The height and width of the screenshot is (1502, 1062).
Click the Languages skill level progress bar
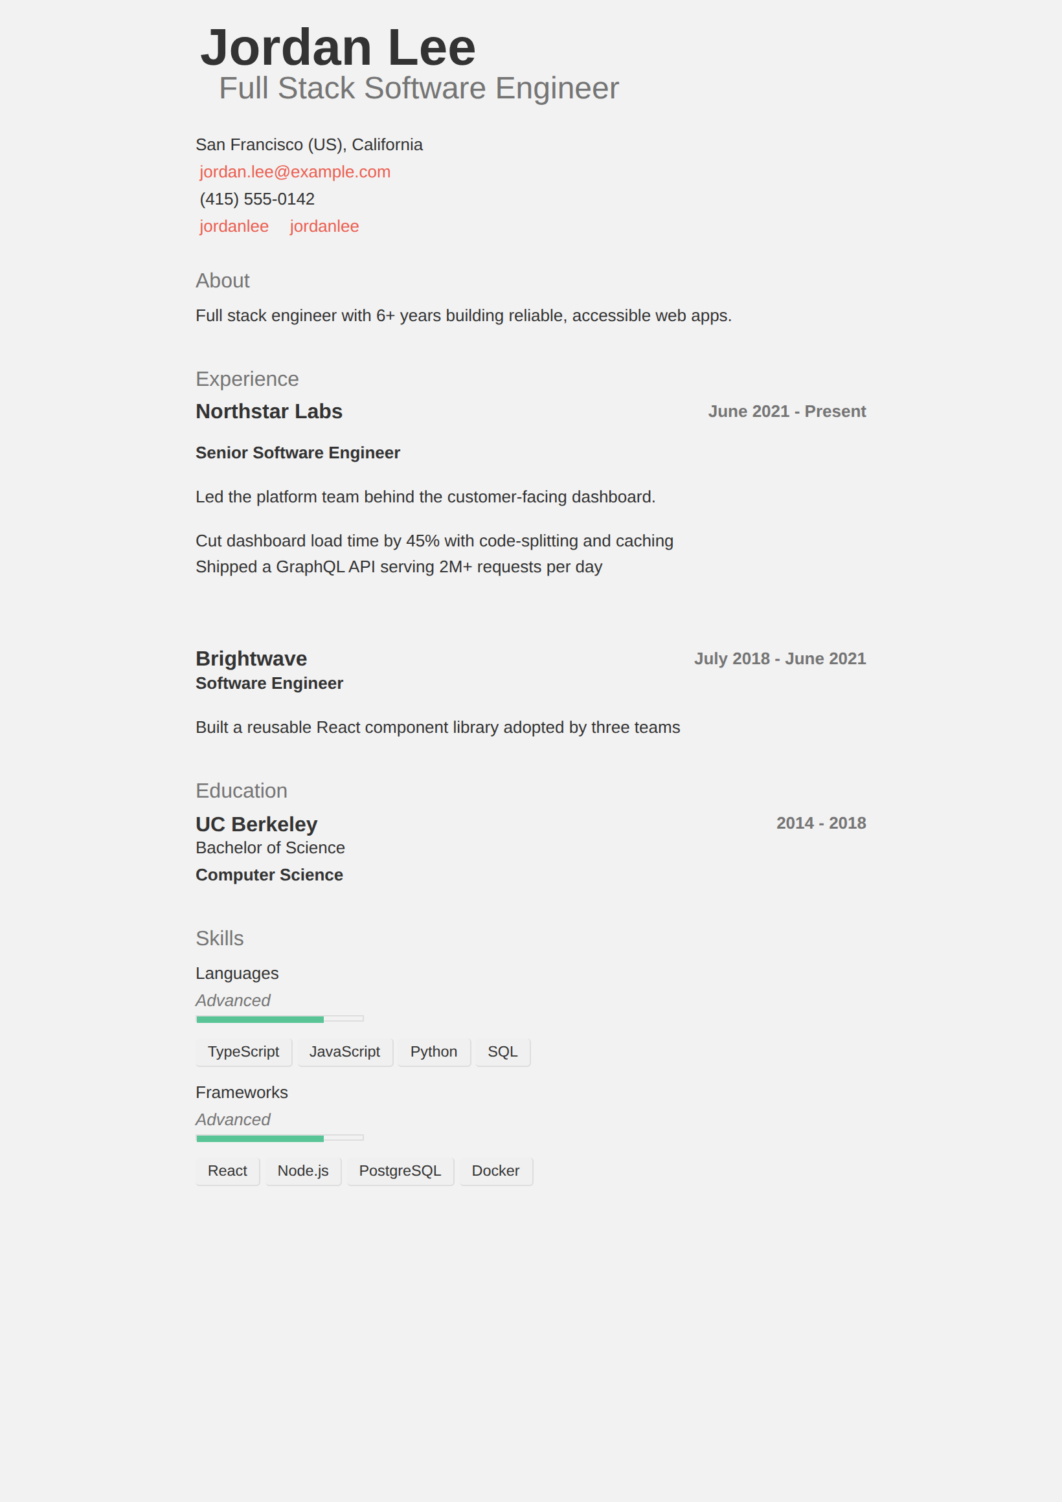tap(279, 1019)
